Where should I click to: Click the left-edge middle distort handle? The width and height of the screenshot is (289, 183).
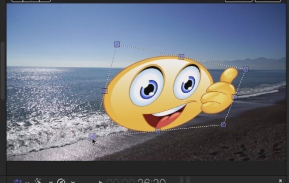[105, 91]
